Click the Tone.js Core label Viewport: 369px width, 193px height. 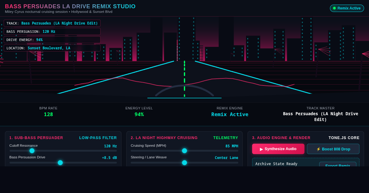click(x=344, y=138)
